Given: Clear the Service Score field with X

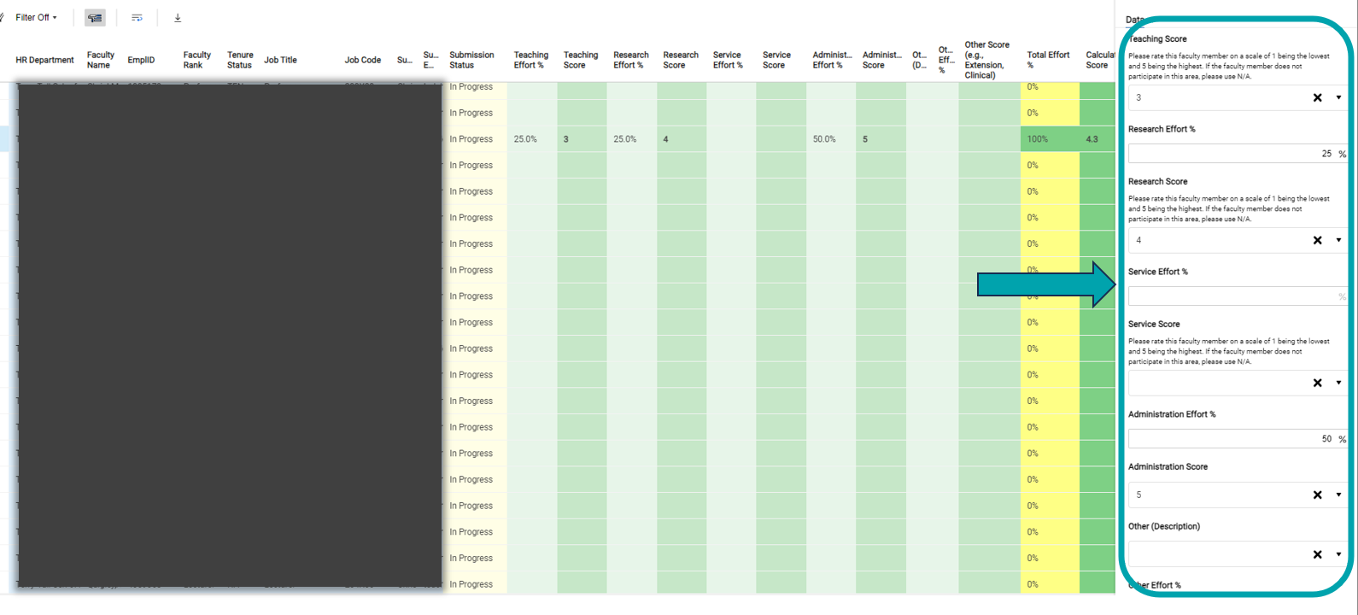Looking at the screenshot, I should 1317,383.
